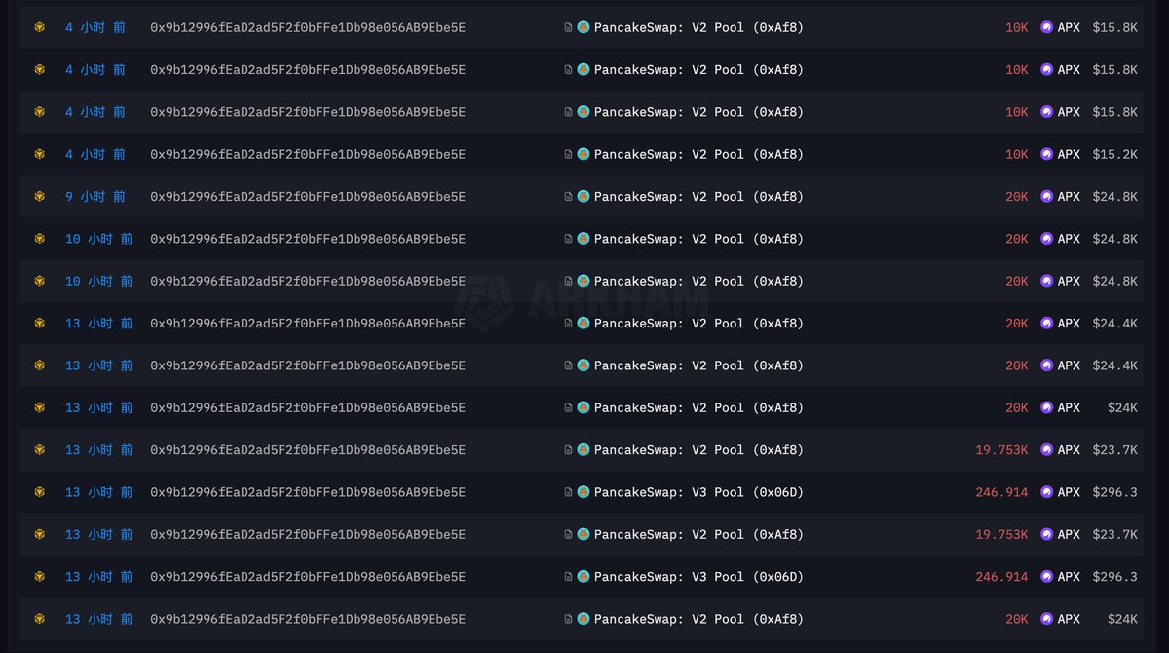Click PancakeSwap logo in the 9 小时 前 row

click(584, 197)
